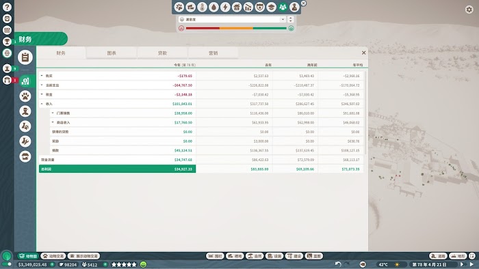The height and width of the screenshot is (269, 479).
Task: Click the 动物交易 animal trade button
Action: click(53, 256)
